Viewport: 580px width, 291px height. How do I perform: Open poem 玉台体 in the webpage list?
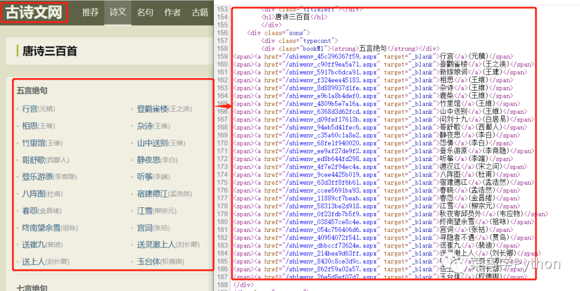tap(149, 262)
